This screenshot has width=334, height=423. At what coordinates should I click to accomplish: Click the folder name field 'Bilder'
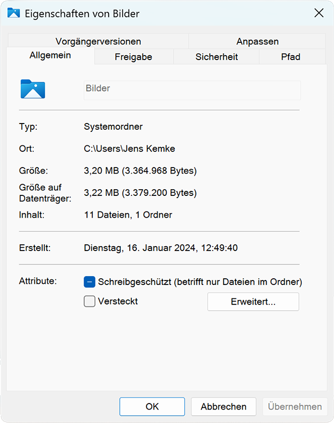point(191,90)
